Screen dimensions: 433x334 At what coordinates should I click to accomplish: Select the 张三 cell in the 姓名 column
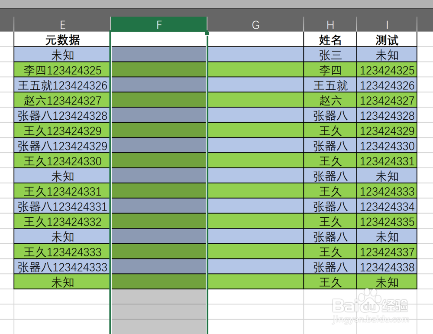tap(330, 55)
